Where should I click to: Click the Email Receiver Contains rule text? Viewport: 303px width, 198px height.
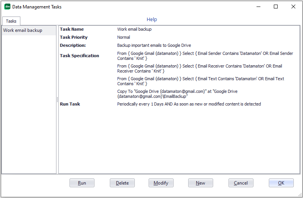(200, 69)
